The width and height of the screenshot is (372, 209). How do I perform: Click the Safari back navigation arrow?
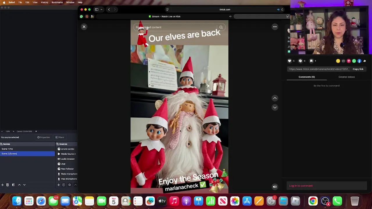pyautogui.click(x=109, y=10)
